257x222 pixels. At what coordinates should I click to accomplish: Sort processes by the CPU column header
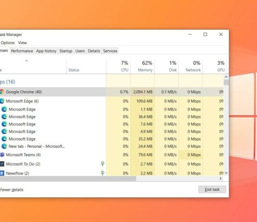[x=118, y=66]
